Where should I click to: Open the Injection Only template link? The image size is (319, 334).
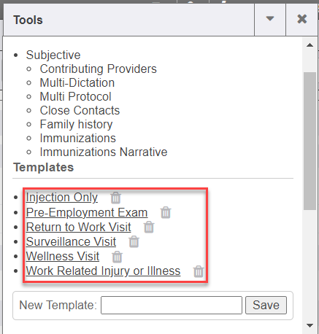click(x=62, y=198)
